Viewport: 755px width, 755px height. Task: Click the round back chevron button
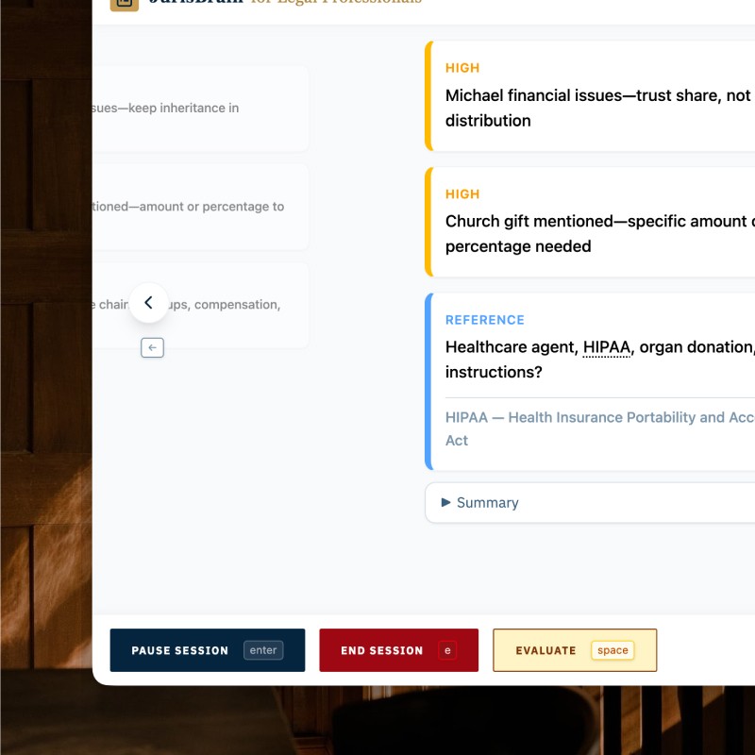[x=149, y=303]
